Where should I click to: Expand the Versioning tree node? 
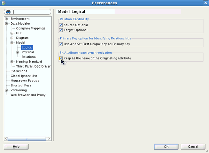[6, 90]
